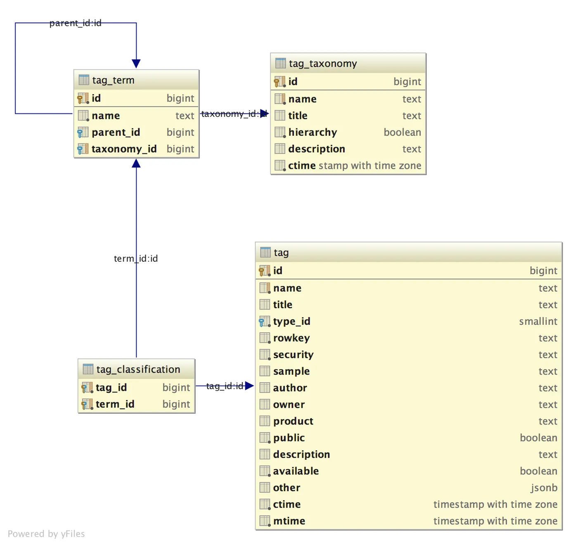Click boolean type of public column

click(x=538, y=437)
